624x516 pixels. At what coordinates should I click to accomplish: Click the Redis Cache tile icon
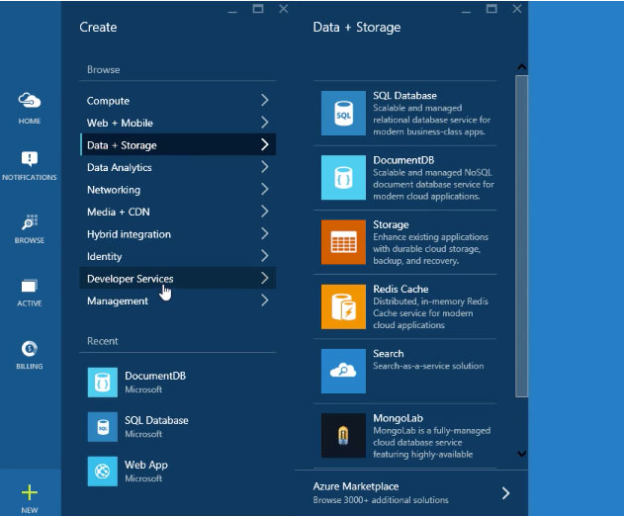point(343,306)
